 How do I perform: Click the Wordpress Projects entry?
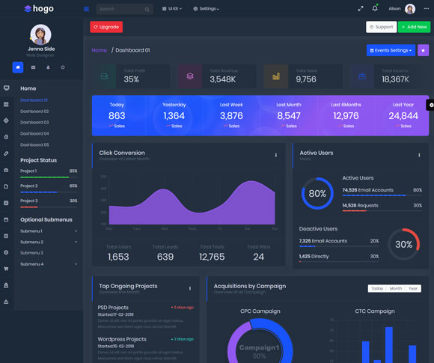[146, 348]
